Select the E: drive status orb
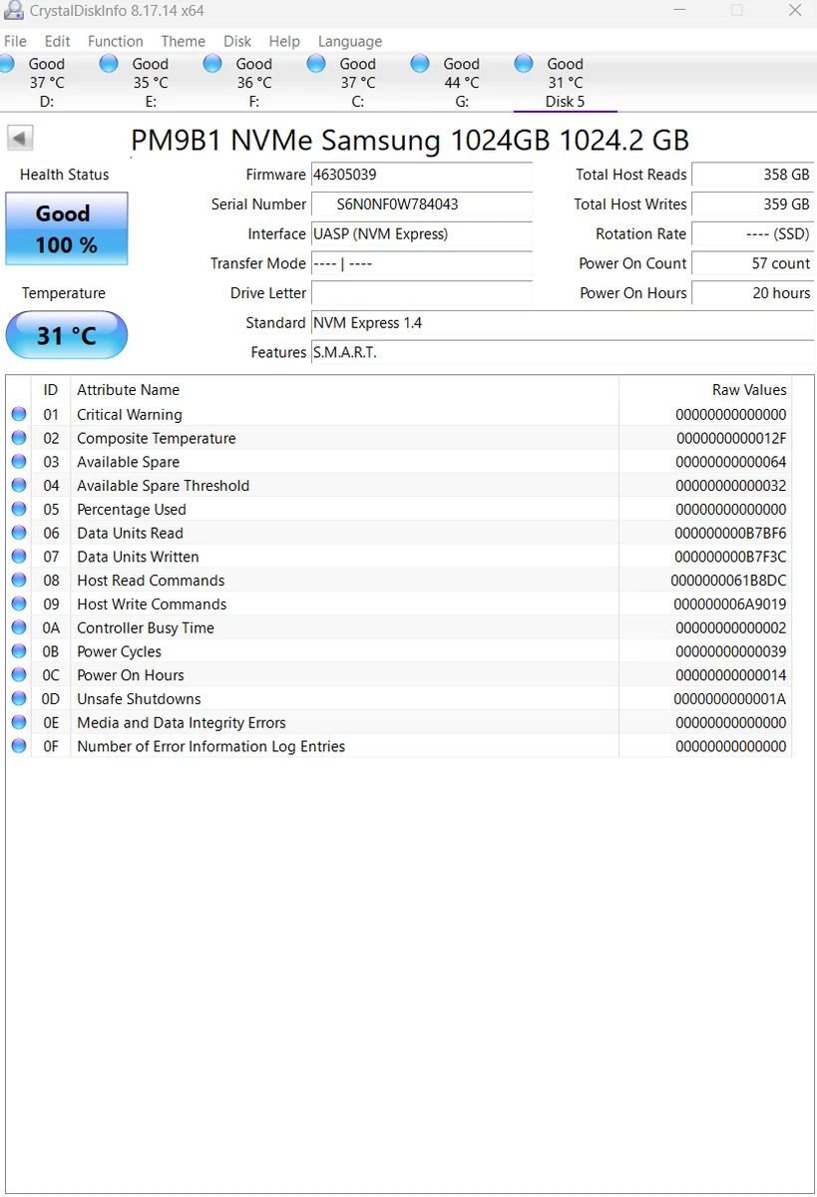The image size is (817, 1197). coord(109,64)
